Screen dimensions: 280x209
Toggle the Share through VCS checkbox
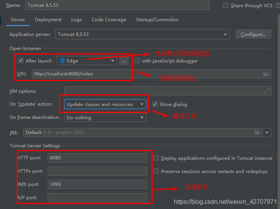coord(226,5)
